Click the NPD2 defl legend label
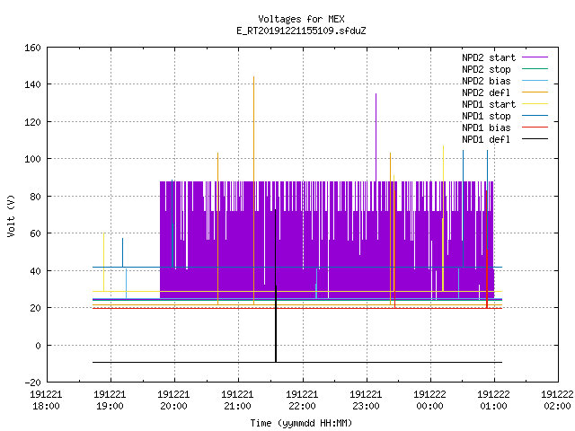 tap(486, 92)
